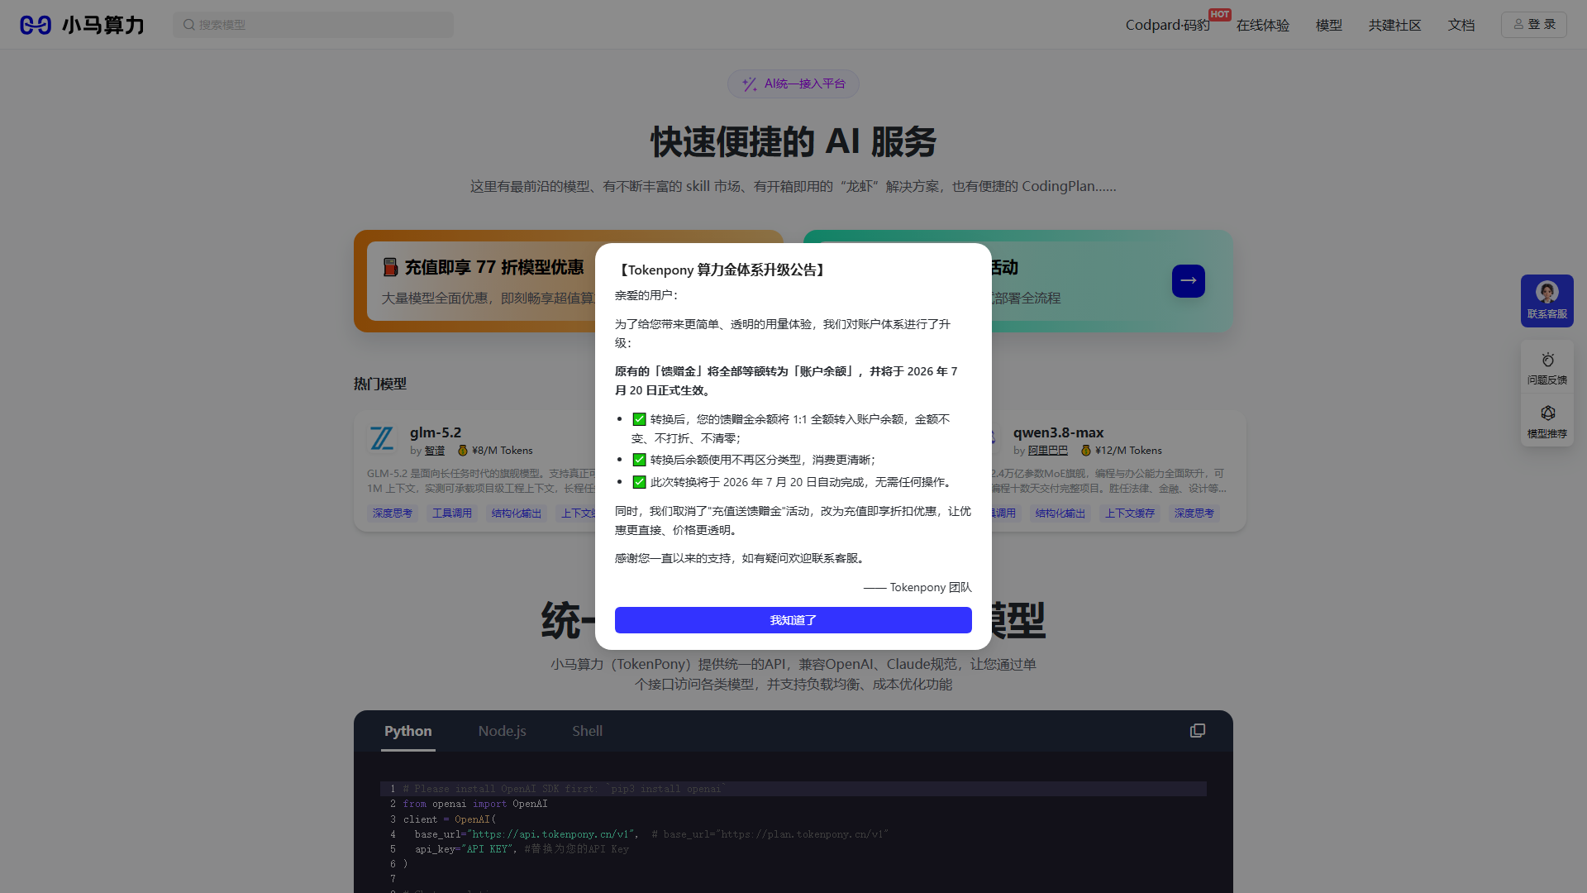Open the qwen3.8-max model title
The height and width of the screenshot is (893, 1587).
[x=1058, y=432]
